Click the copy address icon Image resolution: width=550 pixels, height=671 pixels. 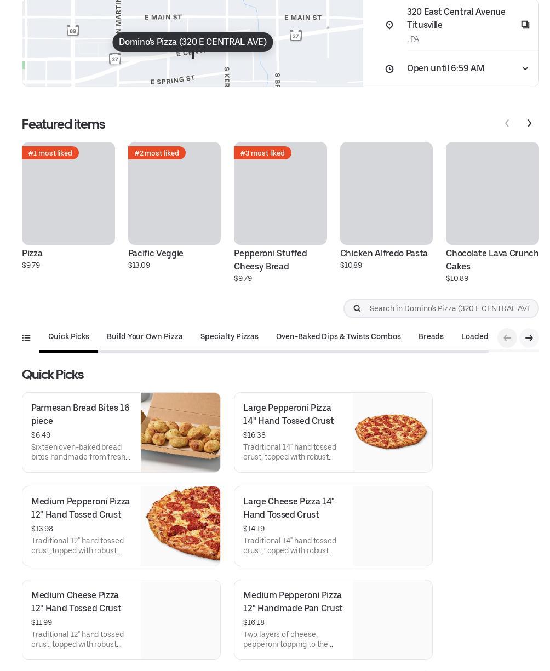click(525, 25)
